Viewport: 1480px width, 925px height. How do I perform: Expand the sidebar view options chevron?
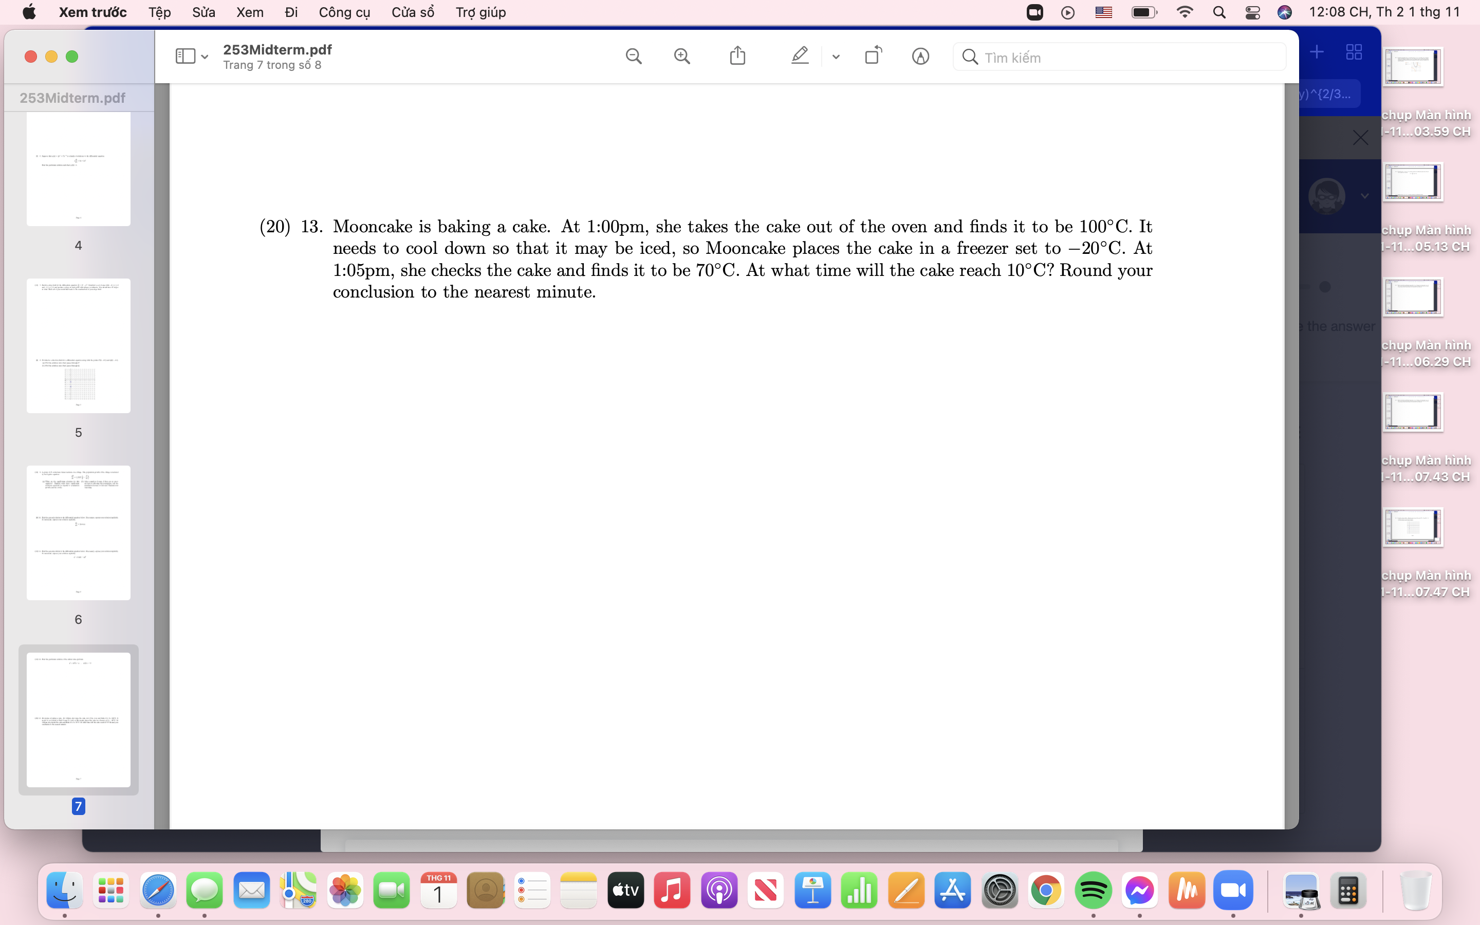click(204, 57)
